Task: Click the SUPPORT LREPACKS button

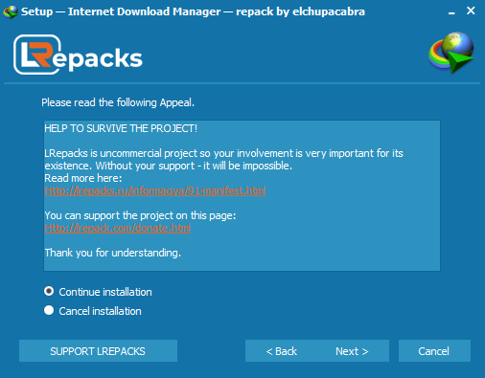Action: (98, 351)
